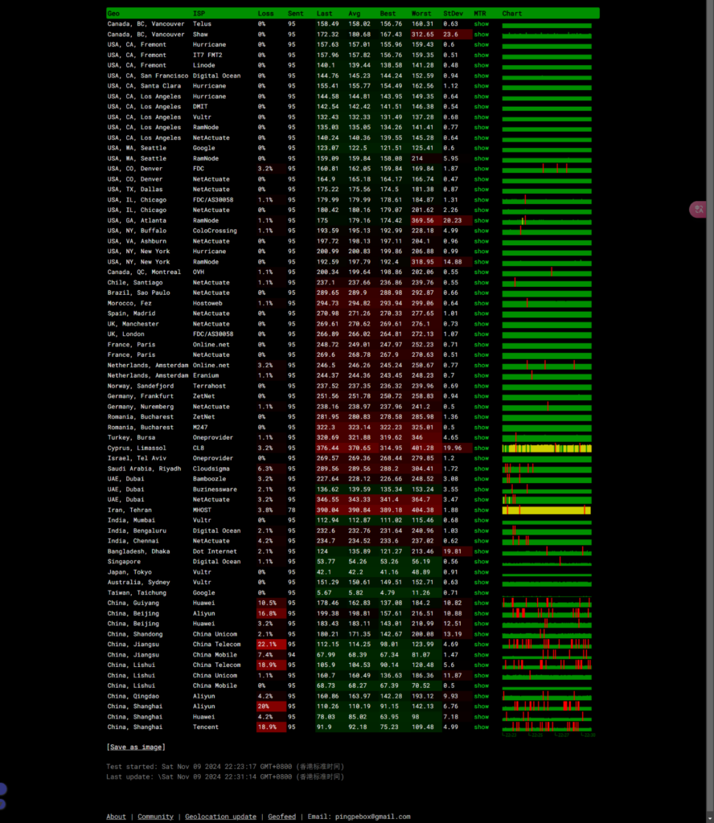Click 'Save as image' link
714x823 pixels.
(136, 747)
